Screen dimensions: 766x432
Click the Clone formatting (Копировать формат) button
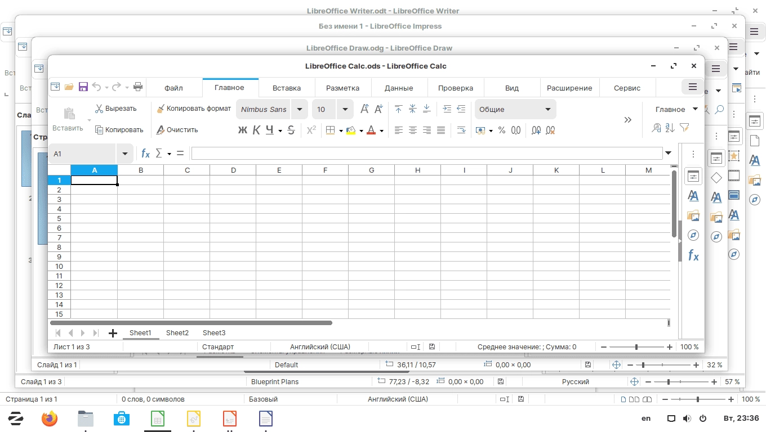194,109
